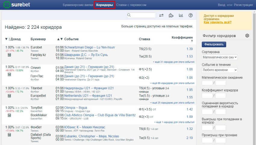The width and height of the screenshot is (256, 145).
Task: Focus the search input field
Action: tap(141, 15)
